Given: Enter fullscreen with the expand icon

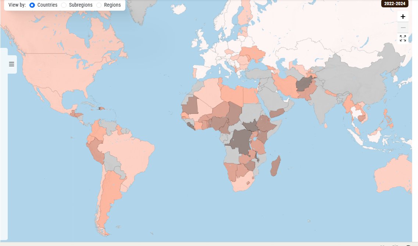Looking at the screenshot, I should coord(403,38).
